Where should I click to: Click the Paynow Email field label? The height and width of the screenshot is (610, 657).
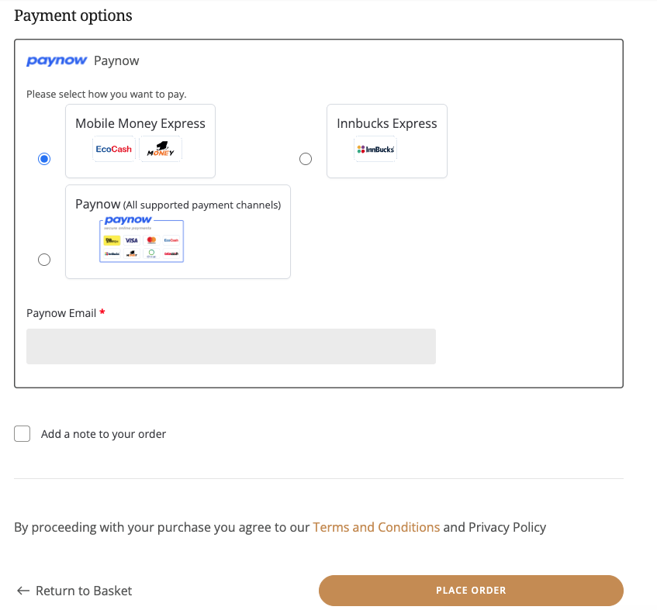point(61,313)
